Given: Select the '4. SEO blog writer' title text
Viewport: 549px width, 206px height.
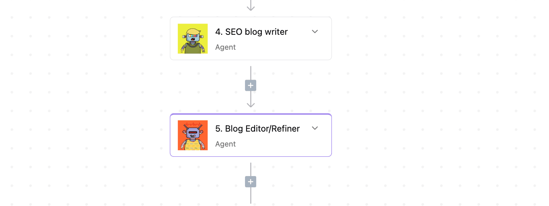Looking at the screenshot, I should pos(251,32).
